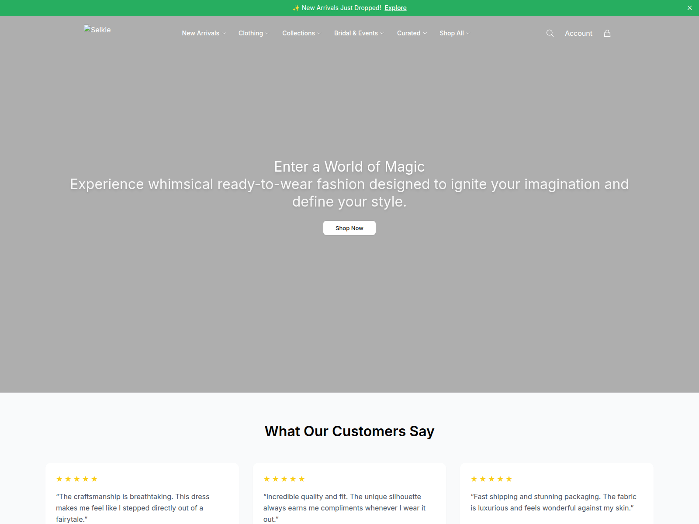Open the Account link
Viewport: 699px width, 524px height.
pos(578,33)
